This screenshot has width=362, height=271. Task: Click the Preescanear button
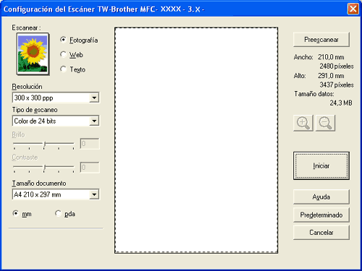(321, 40)
